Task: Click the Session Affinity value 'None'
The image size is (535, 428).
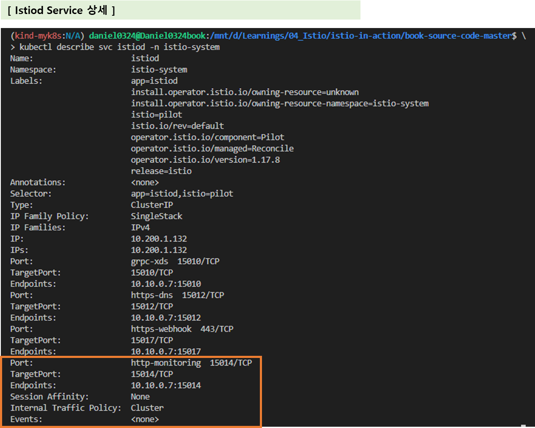Action: pos(140,397)
